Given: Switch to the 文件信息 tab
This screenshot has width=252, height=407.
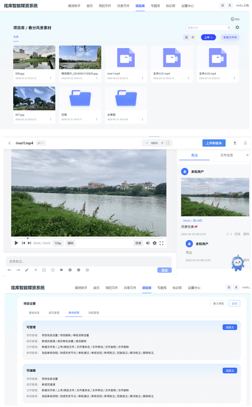Looking at the screenshot, I should pyautogui.click(x=226, y=155).
